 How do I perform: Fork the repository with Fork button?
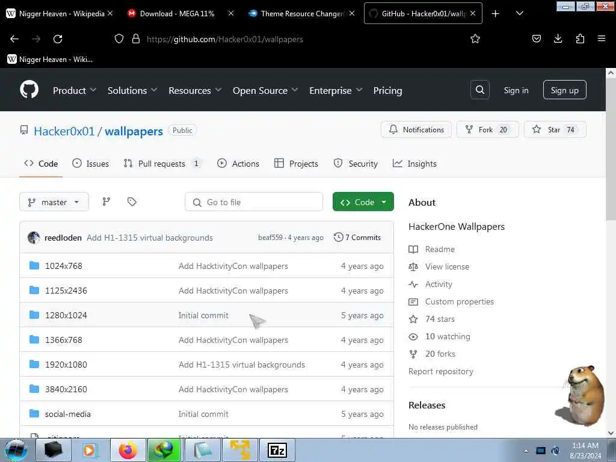(x=487, y=130)
